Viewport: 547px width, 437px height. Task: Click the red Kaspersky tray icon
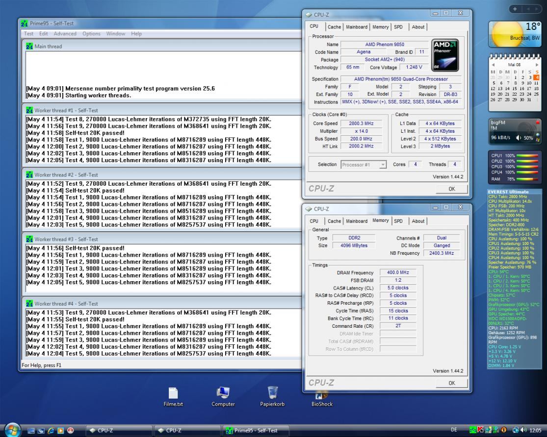pos(480,430)
